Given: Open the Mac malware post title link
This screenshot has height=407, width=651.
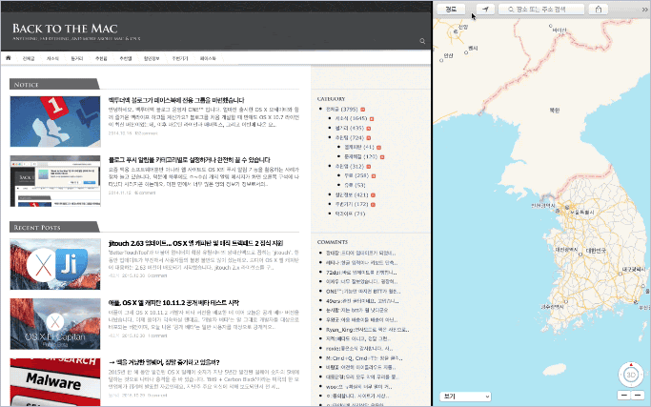Looking at the screenshot, I should (164, 362).
